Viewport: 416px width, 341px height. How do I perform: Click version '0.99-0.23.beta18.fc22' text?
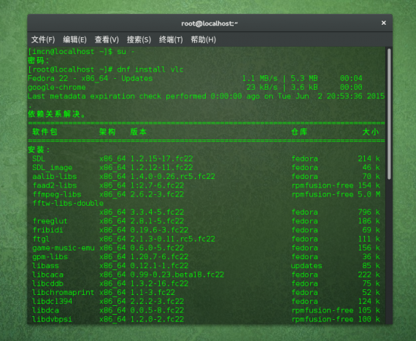pyautogui.click(x=177, y=275)
